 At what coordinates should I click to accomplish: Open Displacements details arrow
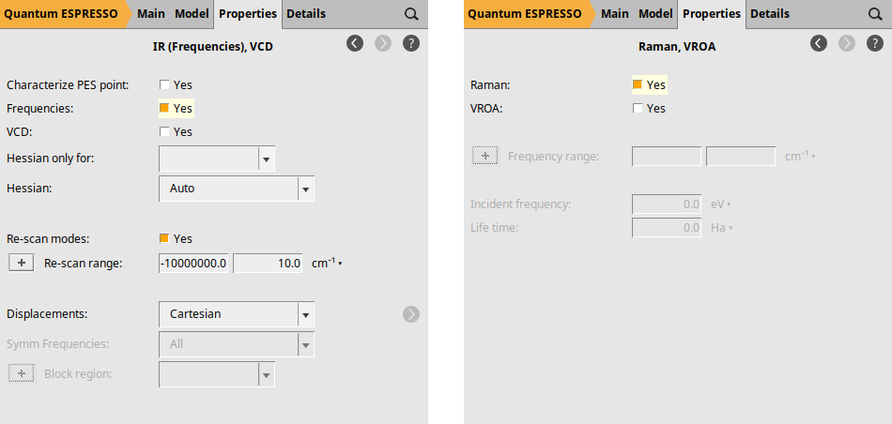(410, 314)
